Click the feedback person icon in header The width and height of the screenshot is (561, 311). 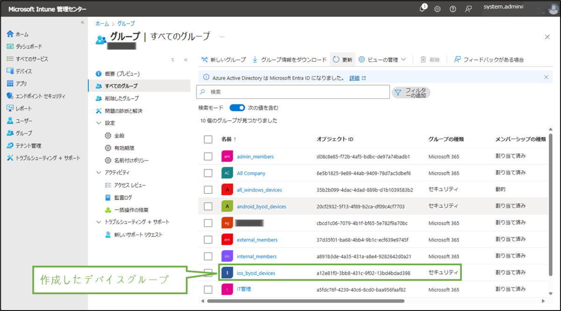(468, 9)
